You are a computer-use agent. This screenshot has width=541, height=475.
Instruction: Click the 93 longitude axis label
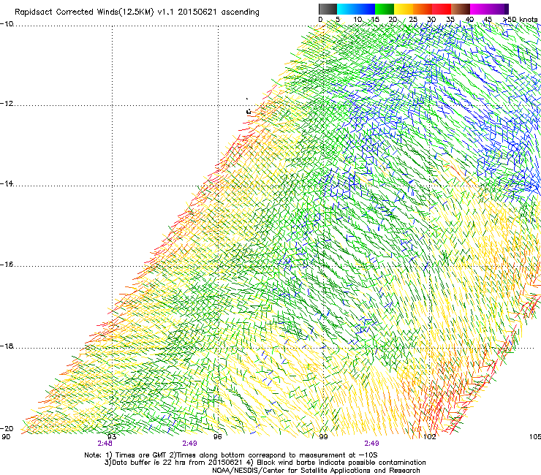[111, 437]
